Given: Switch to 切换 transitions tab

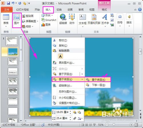Looking at the screenshot, I should (x=59, y=9).
